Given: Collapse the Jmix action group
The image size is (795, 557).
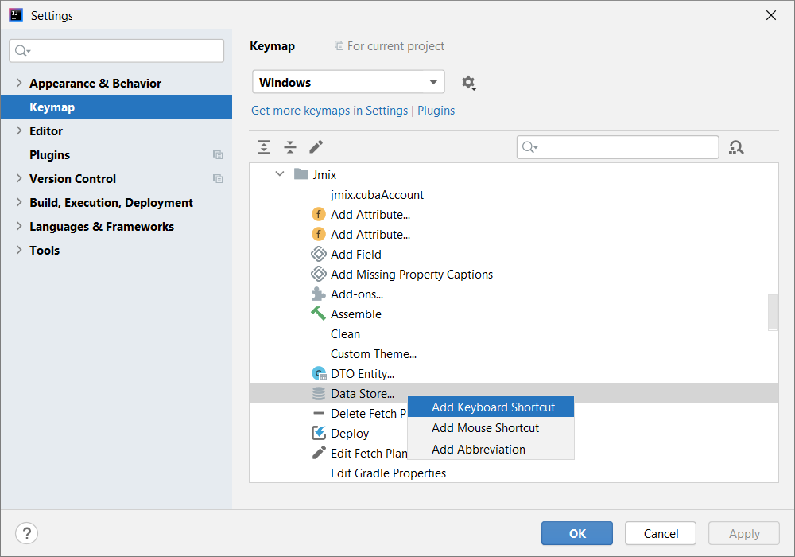Looking at the screenshot, I should (279, 174).
